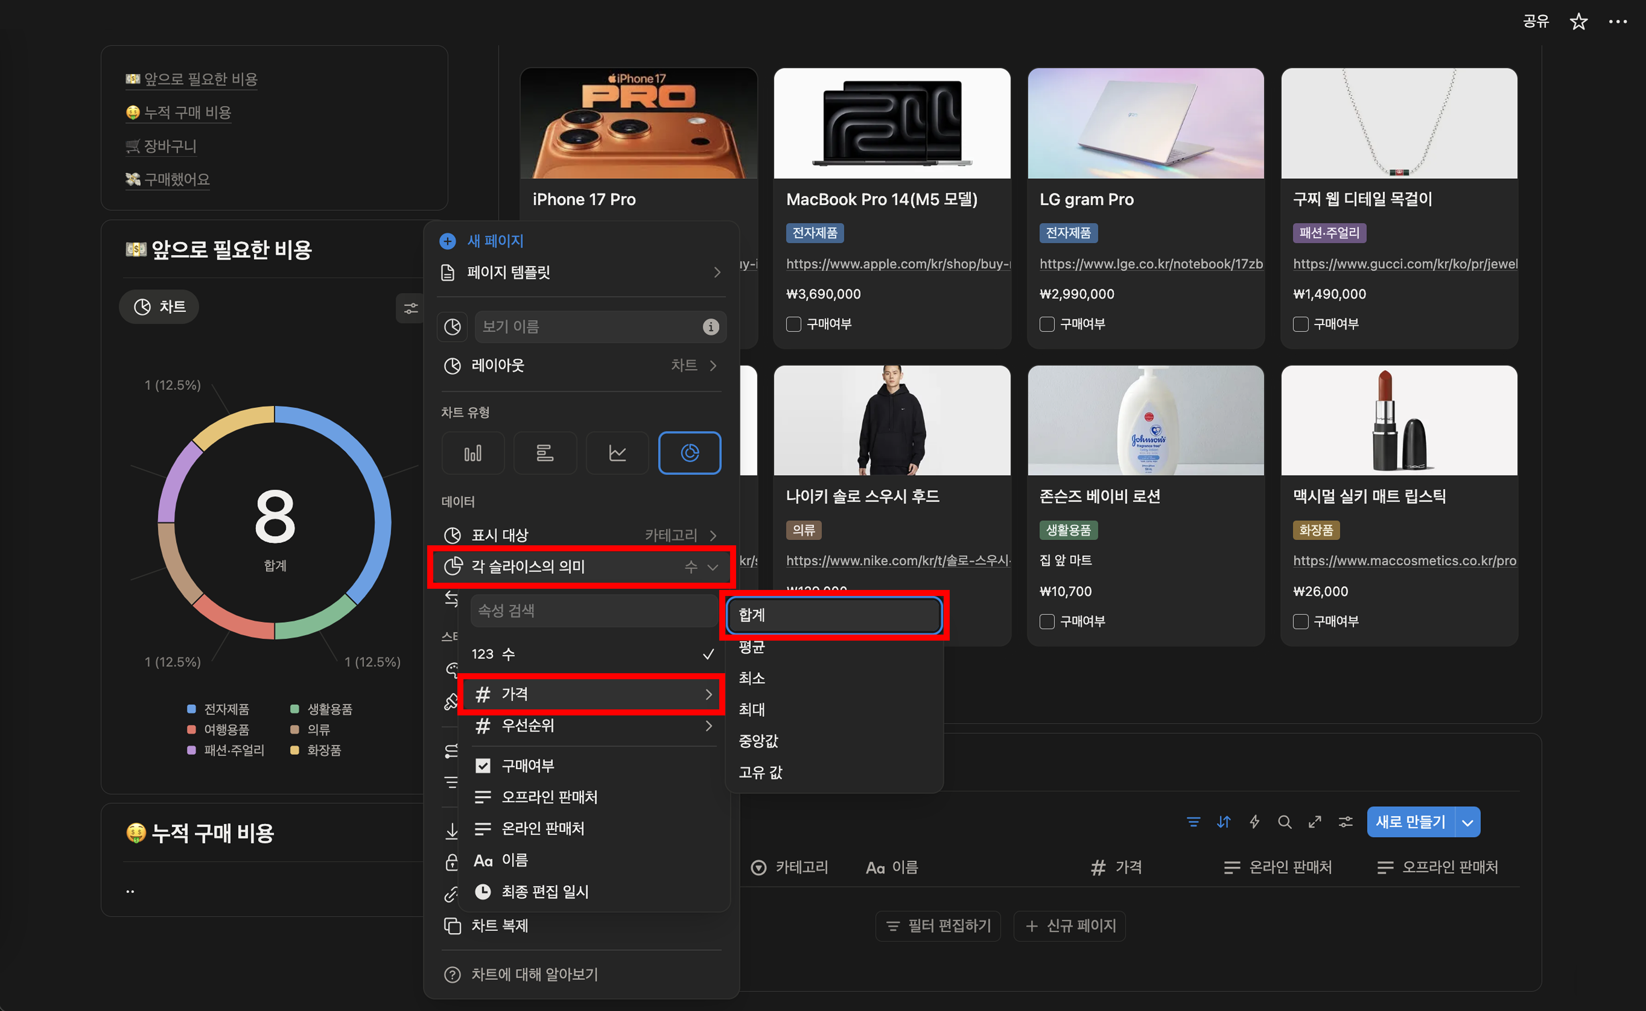Select the vertical bar chart type icon

473,453
